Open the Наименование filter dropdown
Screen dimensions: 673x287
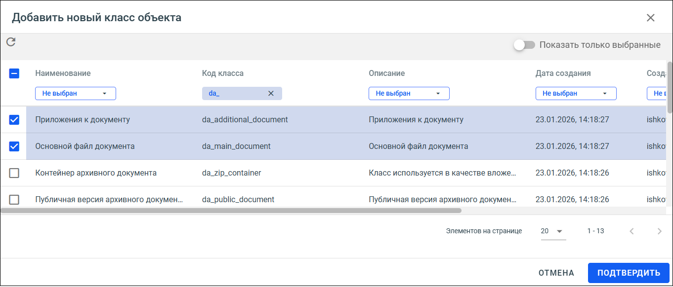76,93
